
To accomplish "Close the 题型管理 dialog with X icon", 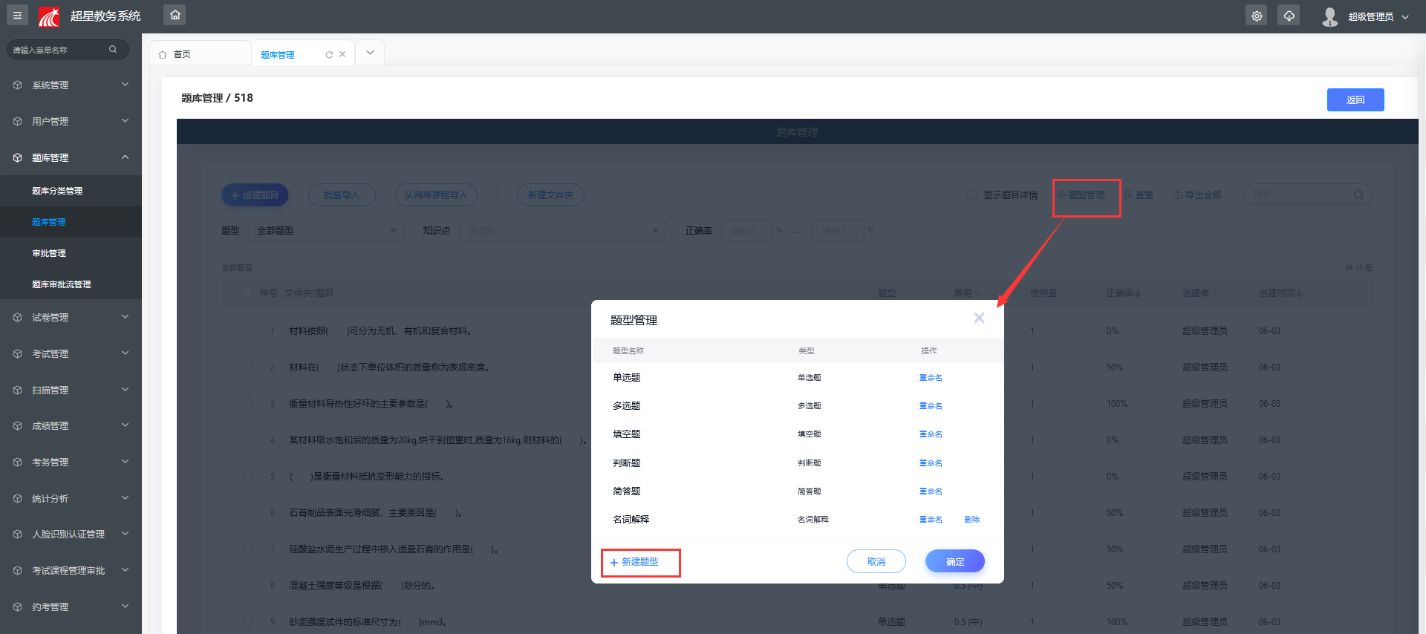I will (x=979, y=318).
